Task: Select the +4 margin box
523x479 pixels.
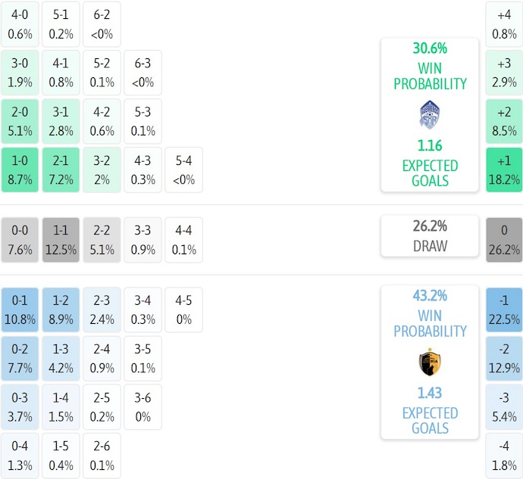Action: 504,24
